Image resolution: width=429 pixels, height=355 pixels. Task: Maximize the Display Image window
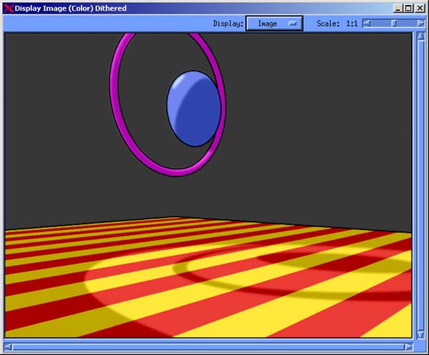tap(408, 8)
